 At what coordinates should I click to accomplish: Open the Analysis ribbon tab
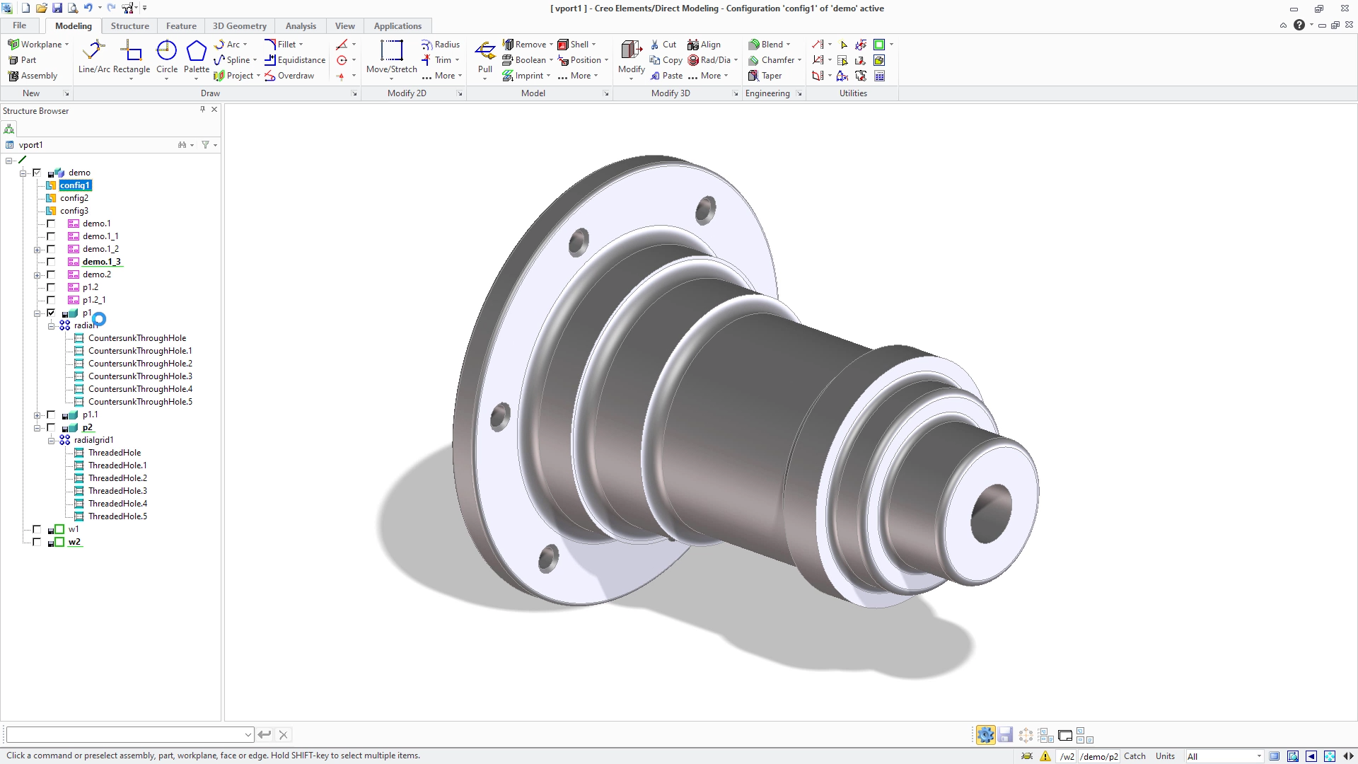pos(301,25)
